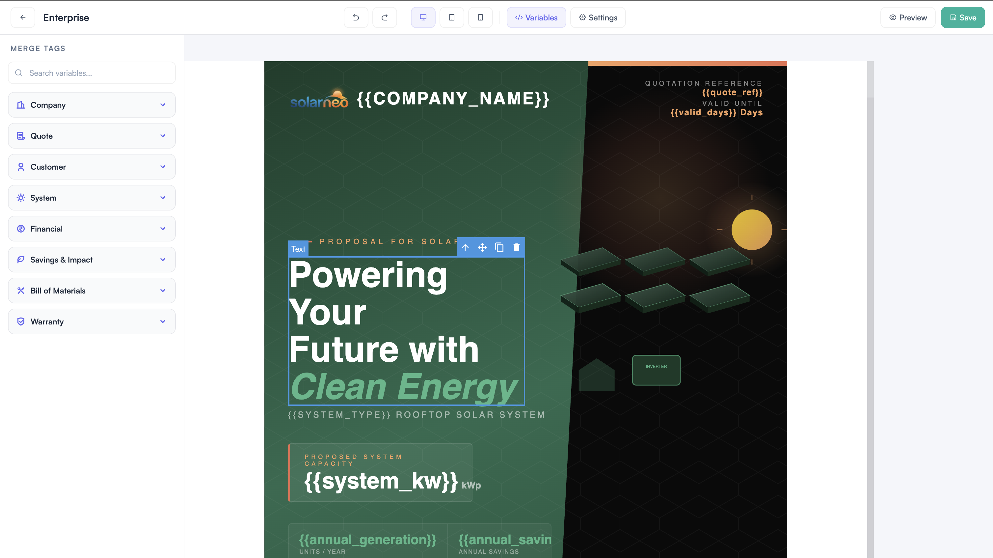993x558 pixels.
Task: Select the {{valid_days}} Days text
Action: (x=716, y=113)
